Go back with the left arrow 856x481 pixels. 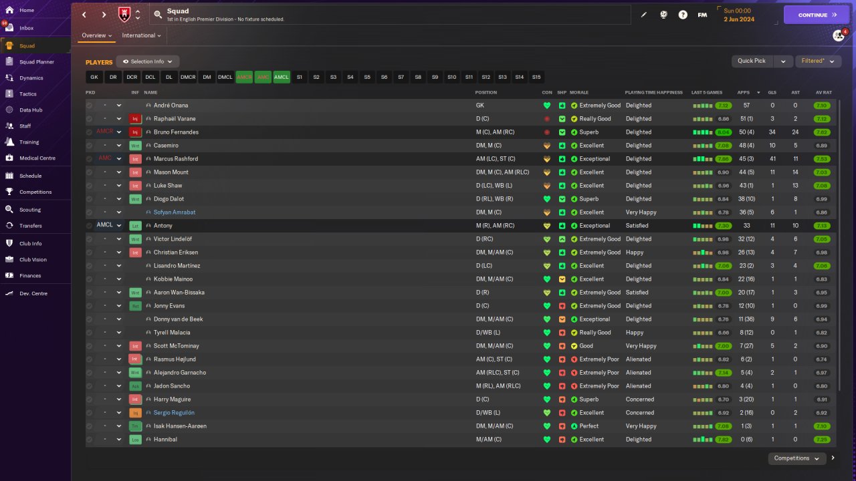tap(84, 15)
